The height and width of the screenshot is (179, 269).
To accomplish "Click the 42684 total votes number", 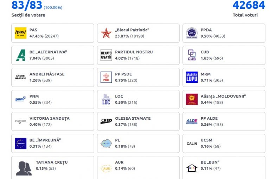I will point(249,5).
